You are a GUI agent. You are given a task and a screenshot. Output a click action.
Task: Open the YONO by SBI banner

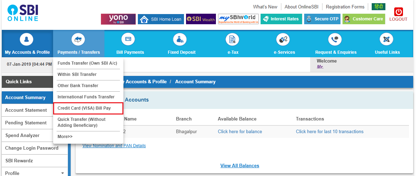click(x=118, y=19)
